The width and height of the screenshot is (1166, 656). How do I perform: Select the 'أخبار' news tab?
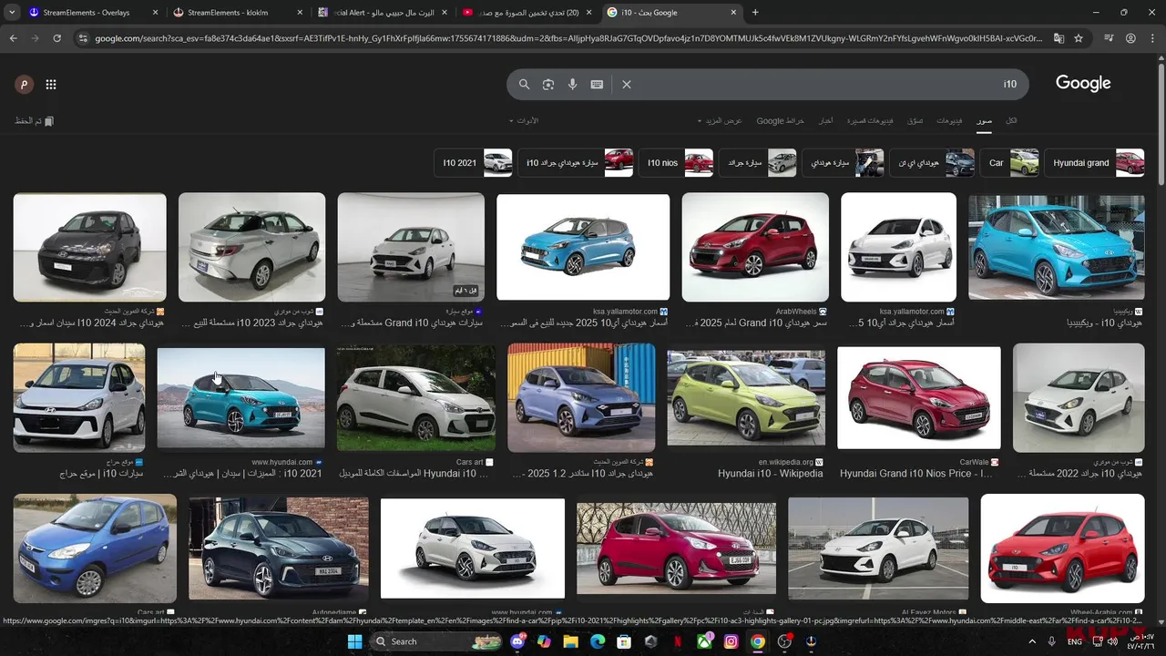[825, 120]
